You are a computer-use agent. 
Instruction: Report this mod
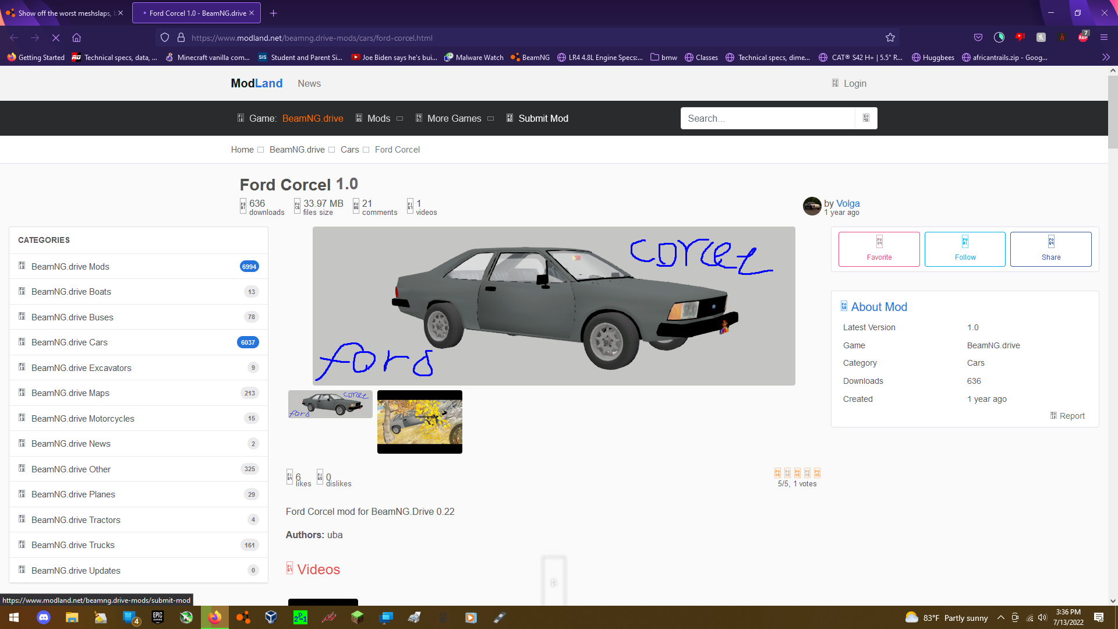click(1067, 416)
